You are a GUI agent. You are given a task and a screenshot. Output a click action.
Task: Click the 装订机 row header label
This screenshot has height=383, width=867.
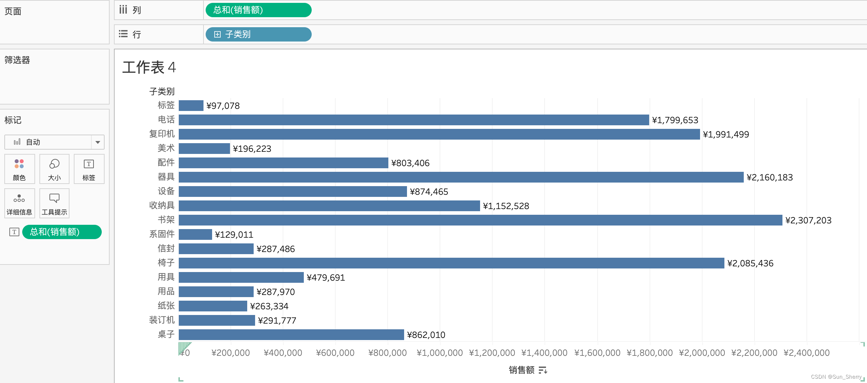pos(162,320)
